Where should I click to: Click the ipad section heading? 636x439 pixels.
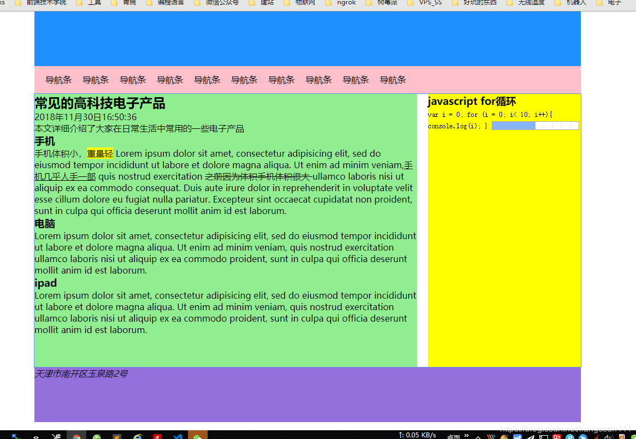click(x=45, y=283)
